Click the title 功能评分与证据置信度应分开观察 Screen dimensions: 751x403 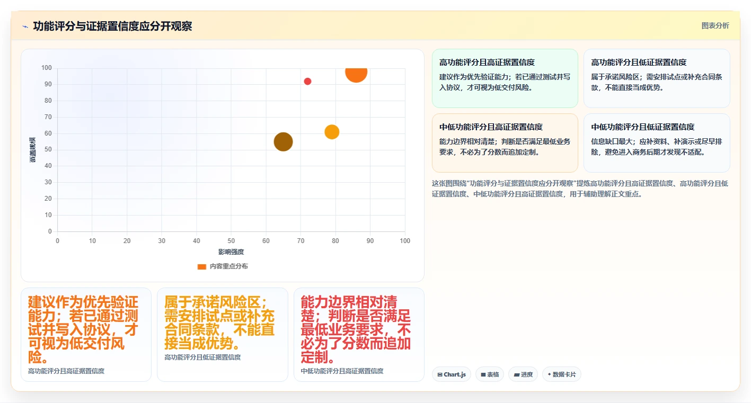[112, 26]
